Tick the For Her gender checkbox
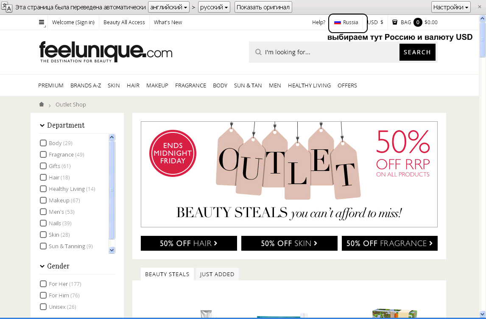 [43, 284]
